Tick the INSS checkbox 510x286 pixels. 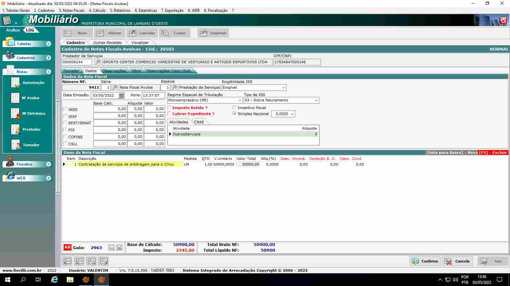(x=65, y=110)
